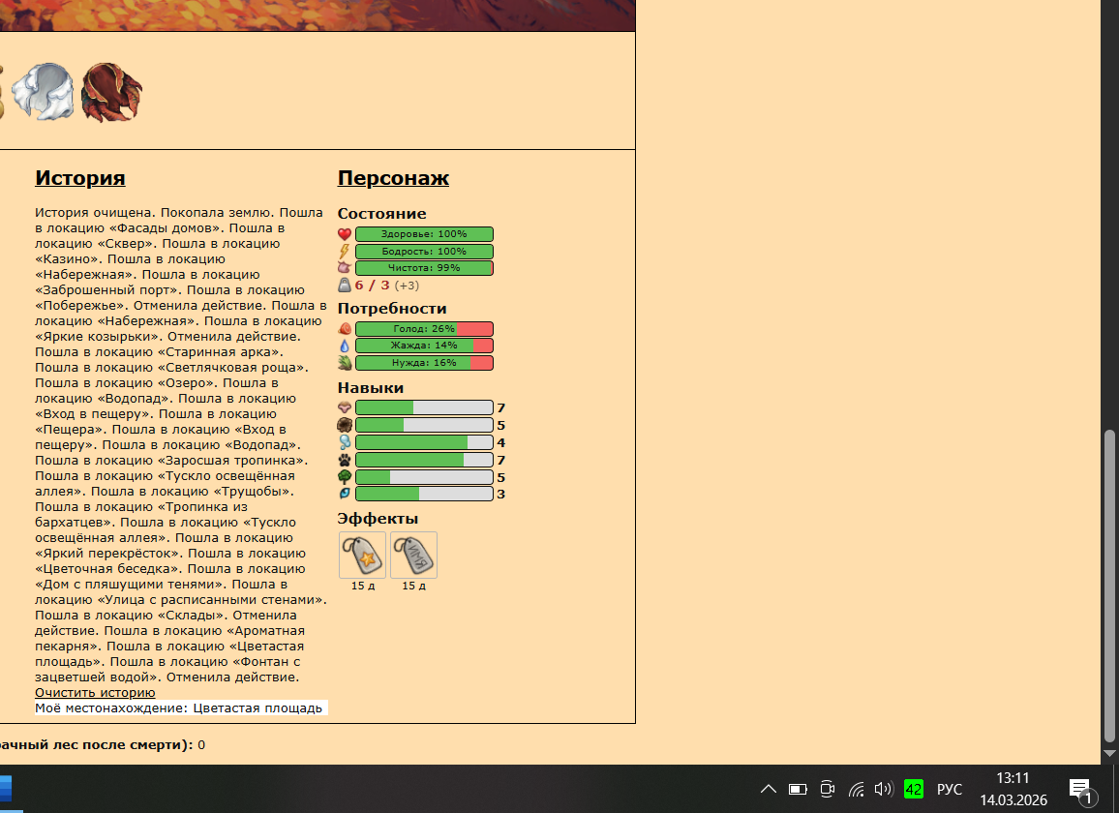The height and width of the screenshot is (813, 1119).
Task: Click the red leaf bundle item icon
Action: [x=111, y=92]
